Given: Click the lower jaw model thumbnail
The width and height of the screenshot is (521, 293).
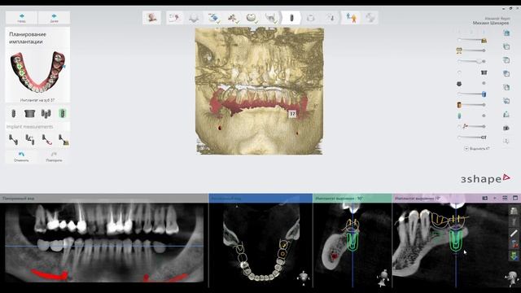Looking at the screenshot, I should pyautogui.click(x=37, y=72).
